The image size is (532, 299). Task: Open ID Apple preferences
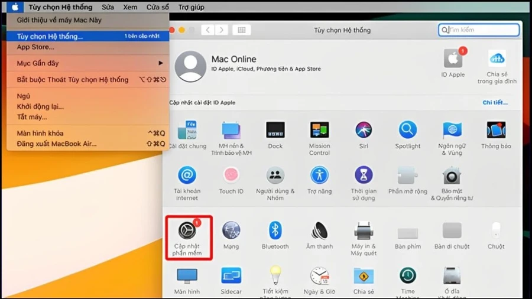pos(453,63)
